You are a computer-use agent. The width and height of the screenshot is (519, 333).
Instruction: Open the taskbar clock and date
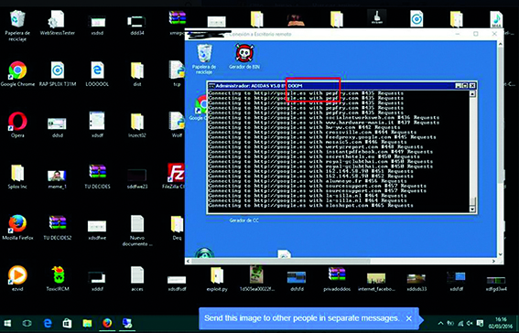[x=502, y=322]
